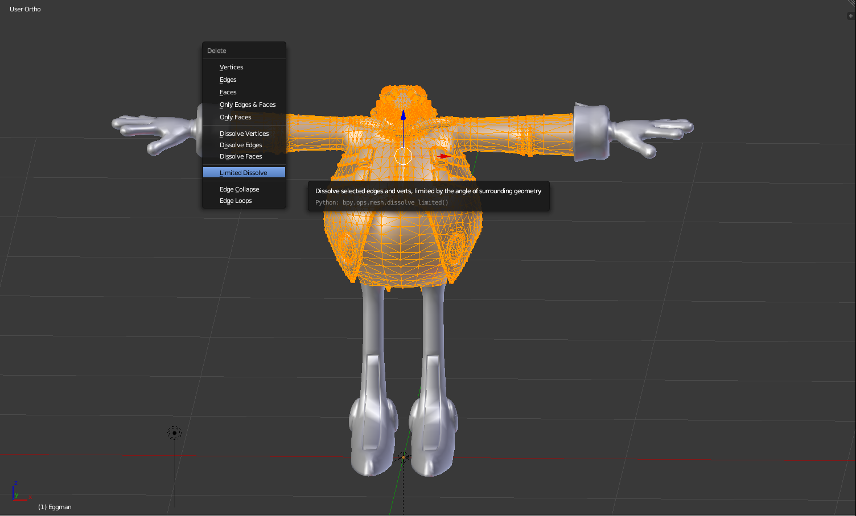856x516 pixels.
Task: Select the lamp object in the viewport
Action: [x=174, y=433]
